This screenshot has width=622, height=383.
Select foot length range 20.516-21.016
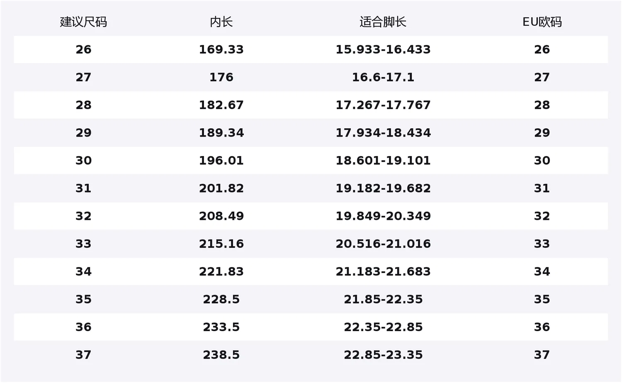[383, 244]
